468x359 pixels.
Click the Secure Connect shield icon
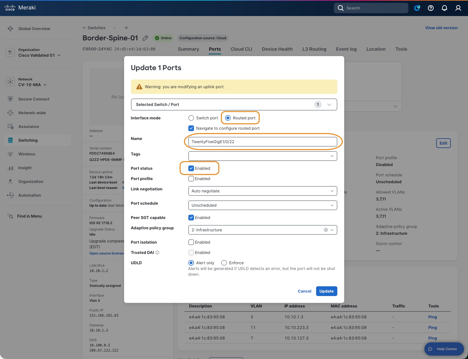click(10, 99)
